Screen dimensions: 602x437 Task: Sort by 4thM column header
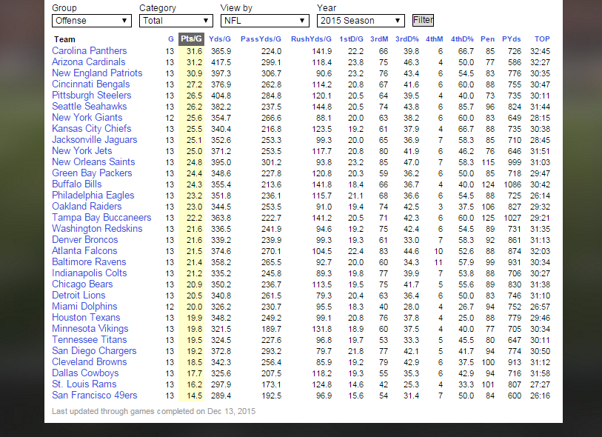[x=434, y=39]
